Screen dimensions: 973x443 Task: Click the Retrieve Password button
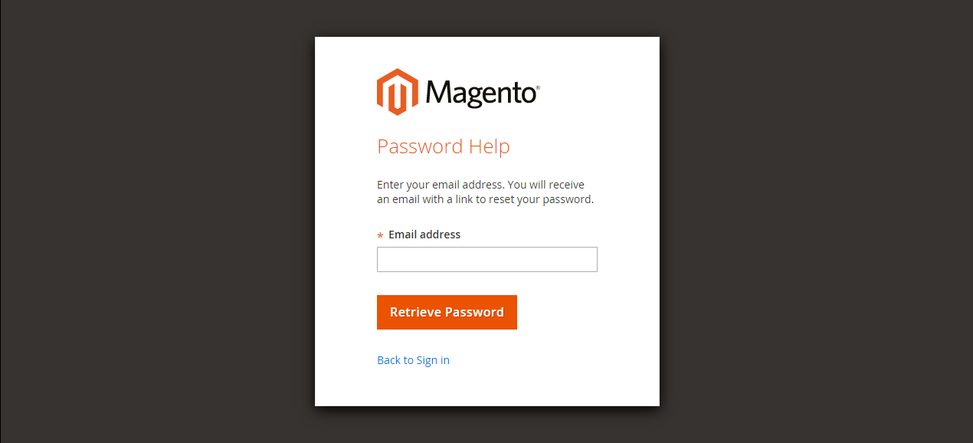(x=447, y=312)
